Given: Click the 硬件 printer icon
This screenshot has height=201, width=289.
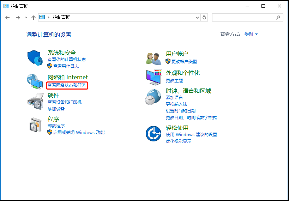Looking at the screenshot, I should [x=35, y=101].
